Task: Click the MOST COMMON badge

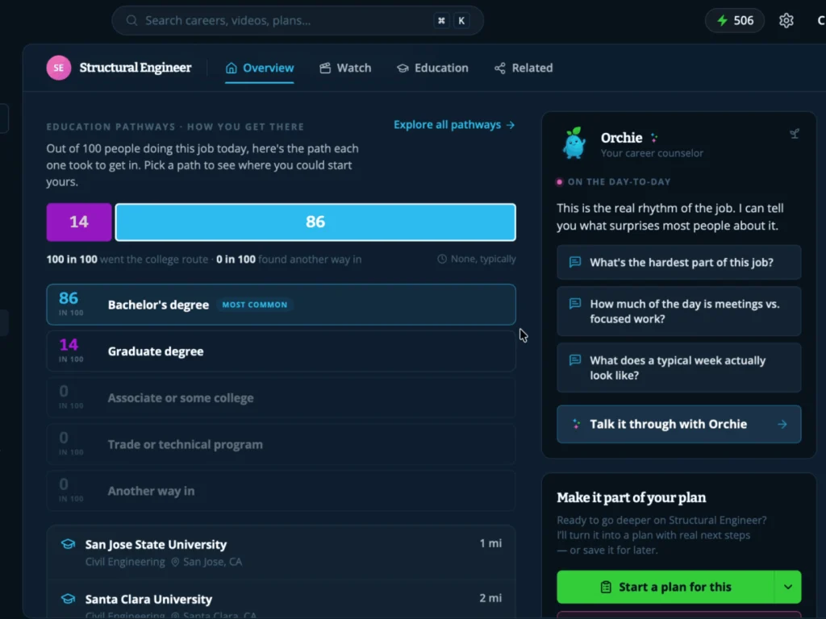Action: (255, 305)
